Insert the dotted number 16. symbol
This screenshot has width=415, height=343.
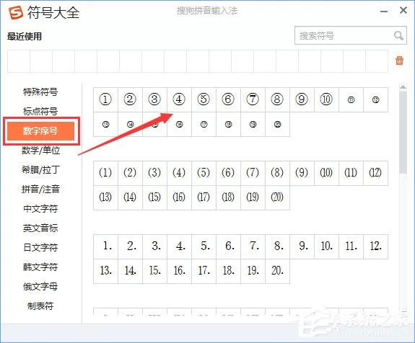179,271
